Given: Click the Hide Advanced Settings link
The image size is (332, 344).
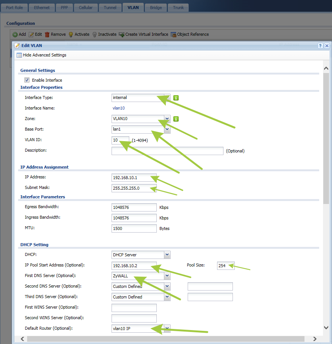Looking at the screenshot, I should (44, 55).
